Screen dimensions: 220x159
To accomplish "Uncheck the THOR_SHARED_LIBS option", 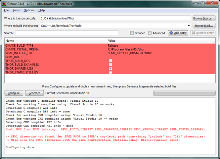I will coord(110,69).
